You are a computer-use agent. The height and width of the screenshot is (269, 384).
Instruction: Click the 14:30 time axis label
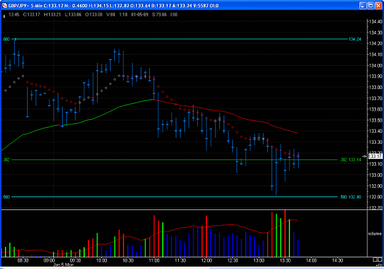click(x=337, y=260)
